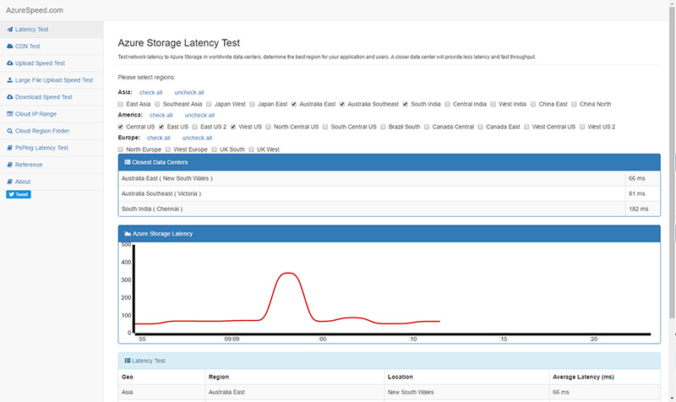Click the Reference book icon
This screenshot has height=402, width=676.
coord(9,165)
